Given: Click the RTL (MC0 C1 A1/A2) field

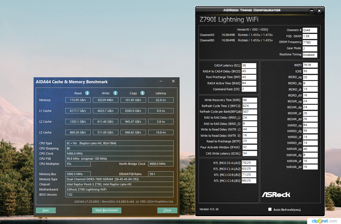Looking at the screenshot, I should click(249, 169).
